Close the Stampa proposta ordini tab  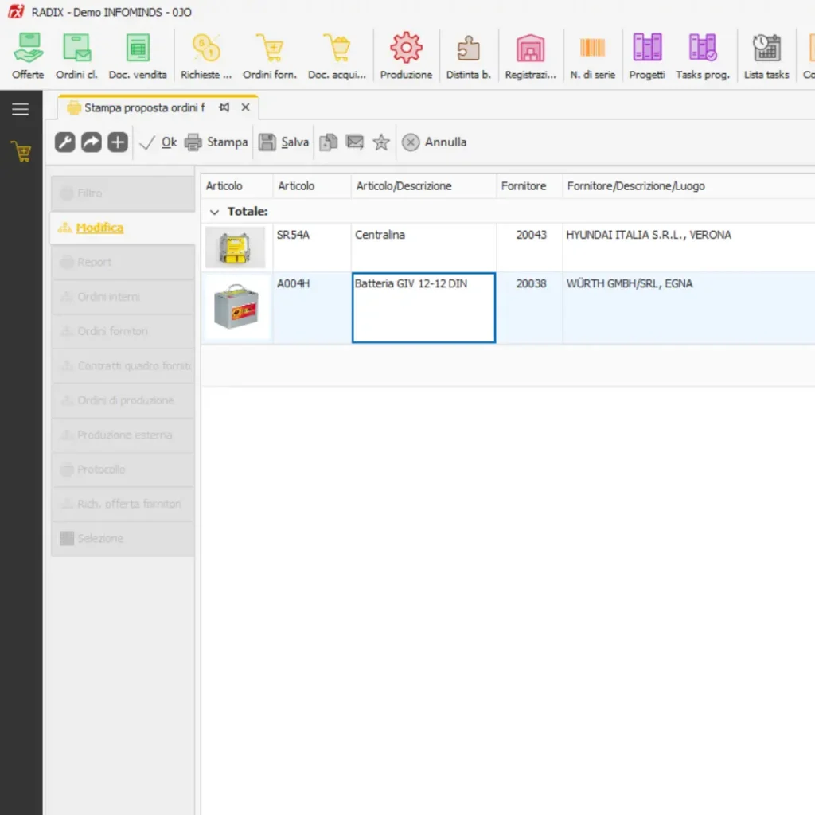(245, 107)
